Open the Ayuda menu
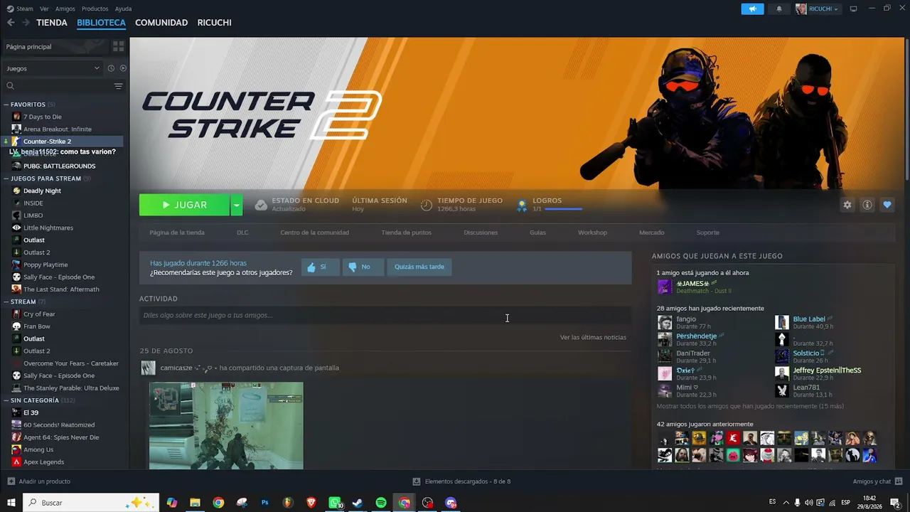 [124, 9]
